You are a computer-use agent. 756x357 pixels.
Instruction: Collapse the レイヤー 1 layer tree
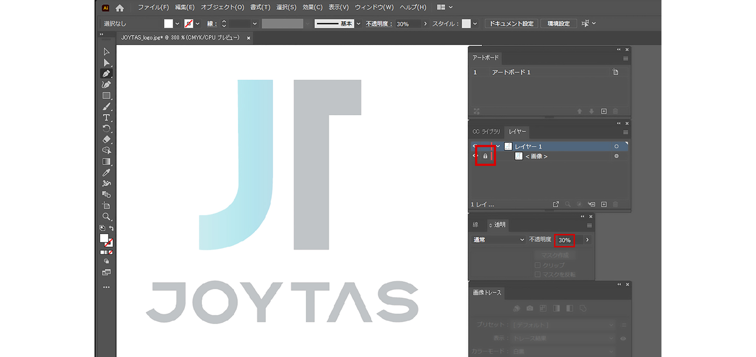click(x=498, y=146)
